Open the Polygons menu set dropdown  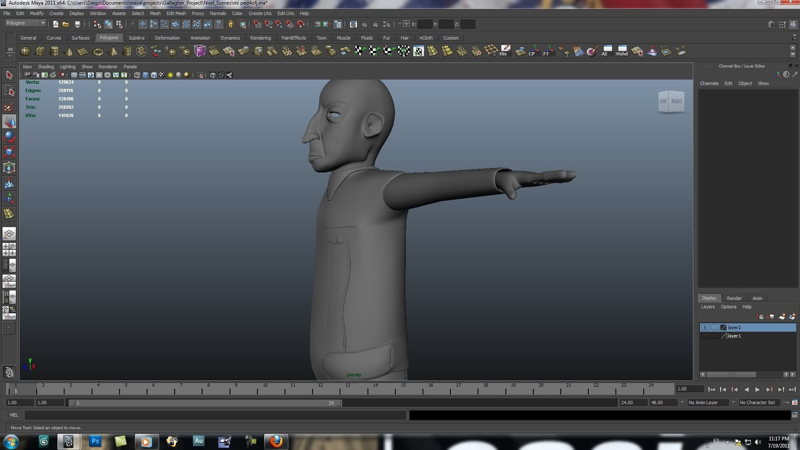pyautogui.click(x=25, y=23)
